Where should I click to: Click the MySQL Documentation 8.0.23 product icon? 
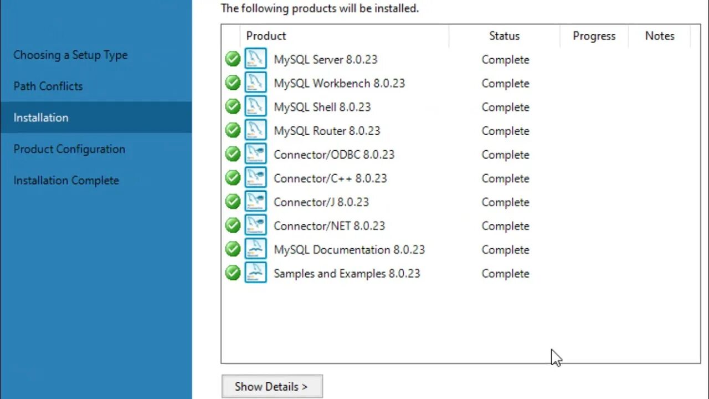255,249
